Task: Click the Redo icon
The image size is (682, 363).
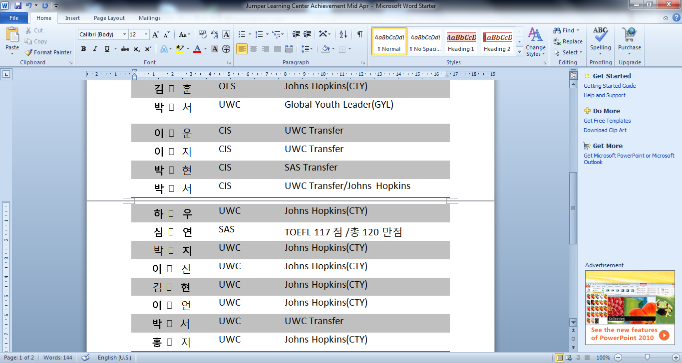Action: pyautogui.click(x=45, y=5)
